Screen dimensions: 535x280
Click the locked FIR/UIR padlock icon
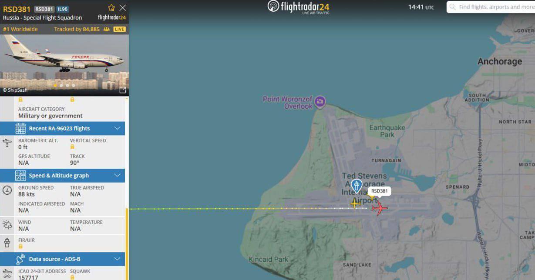(x=20, y=247)
